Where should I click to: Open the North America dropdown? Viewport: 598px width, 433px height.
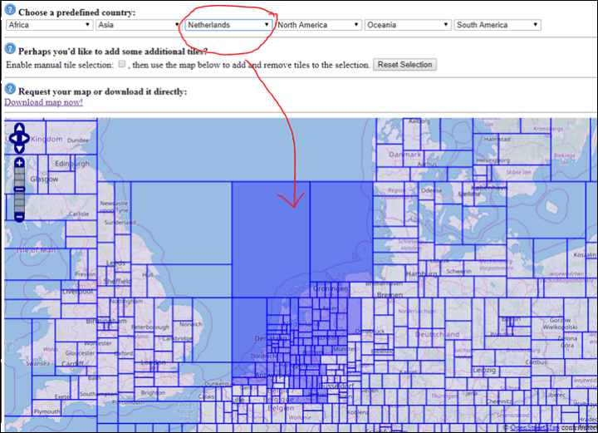click(x=318, y=25)
